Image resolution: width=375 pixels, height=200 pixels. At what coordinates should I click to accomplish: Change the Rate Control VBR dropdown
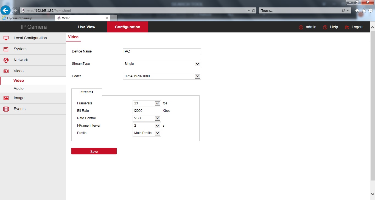click(147, 118)
